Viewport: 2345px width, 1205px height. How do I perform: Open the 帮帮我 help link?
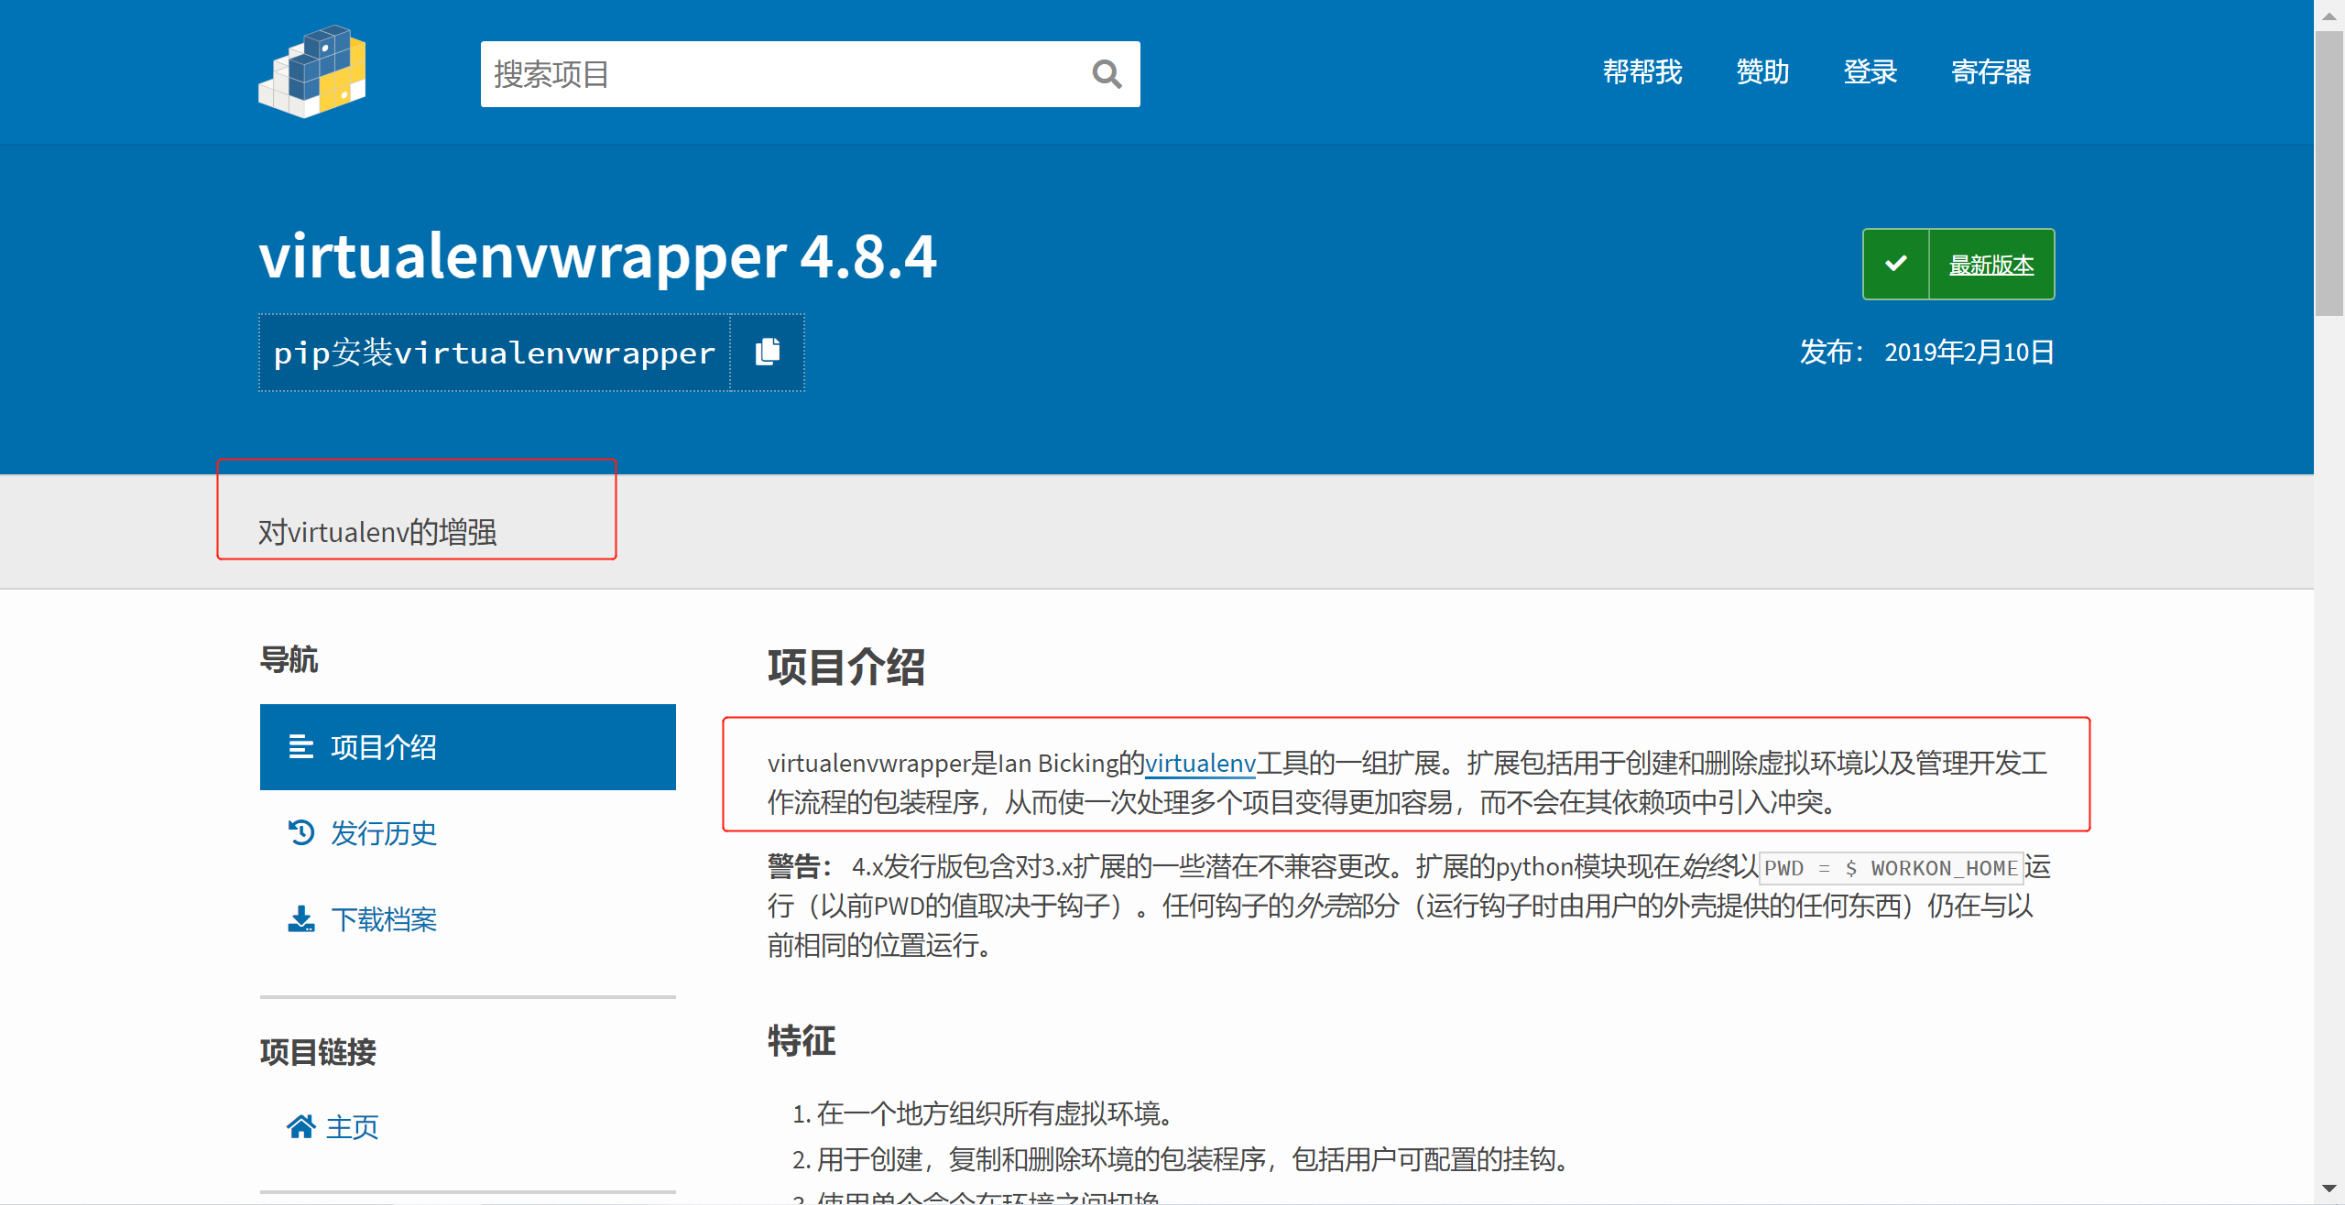pyautogui.click(x=1641, y=71)
